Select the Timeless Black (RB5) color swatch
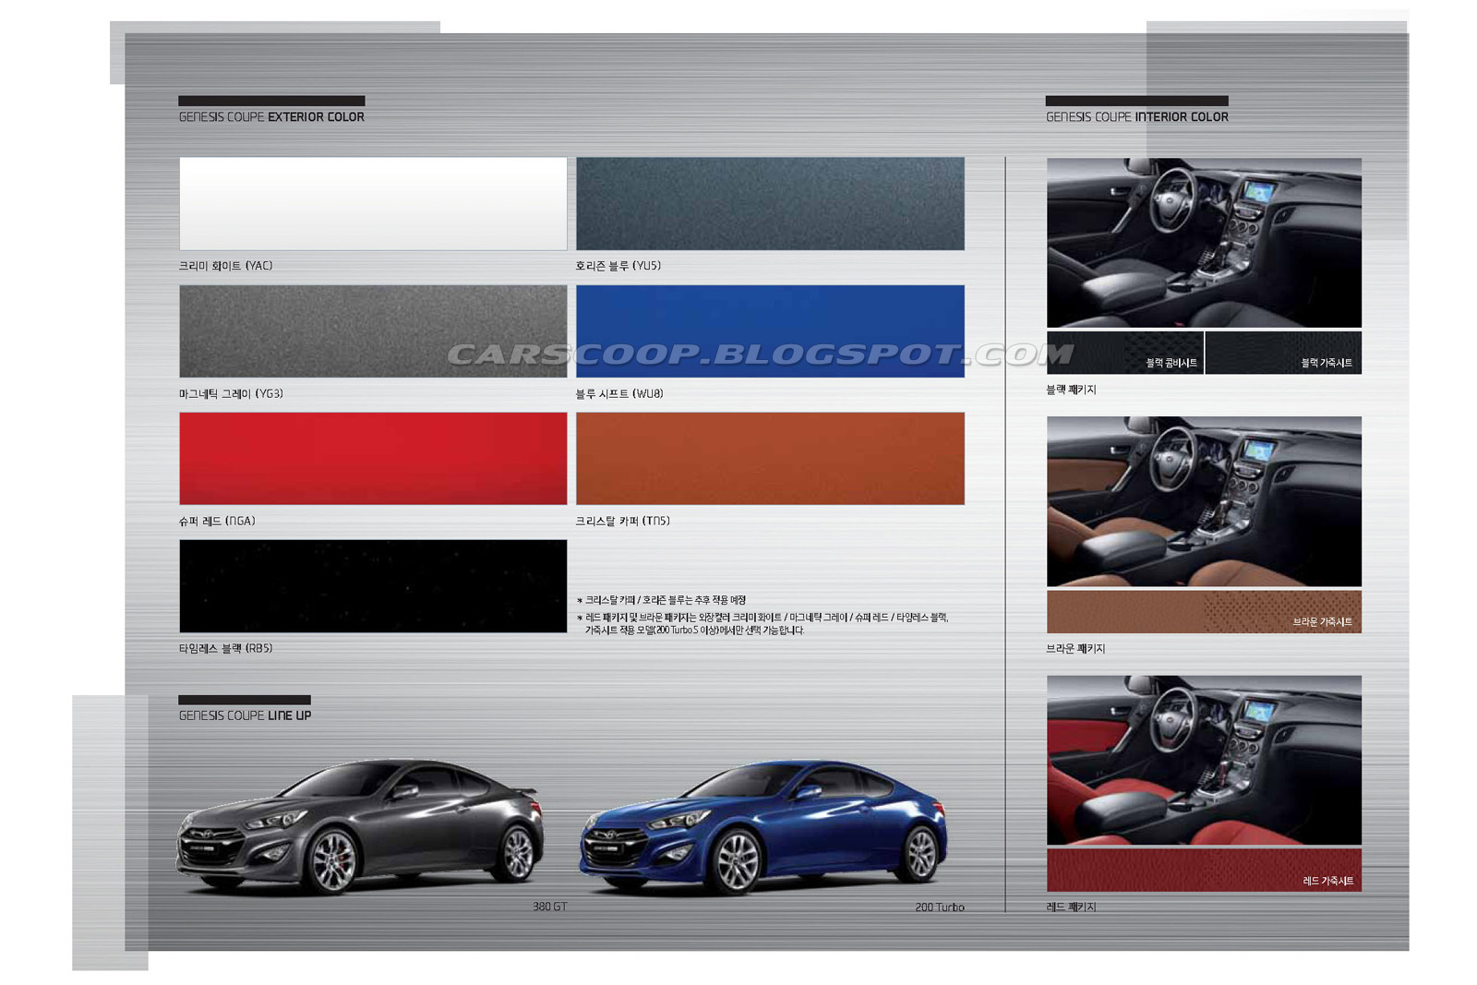Screen dimensions: 1477x985 [x=373, y=586]
